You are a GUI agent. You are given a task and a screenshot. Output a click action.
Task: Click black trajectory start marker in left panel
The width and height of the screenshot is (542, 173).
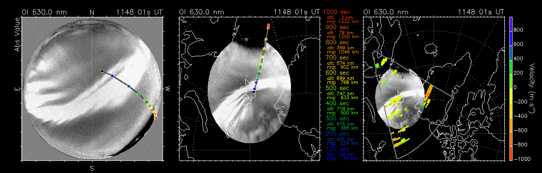click(x=102, y=71)
